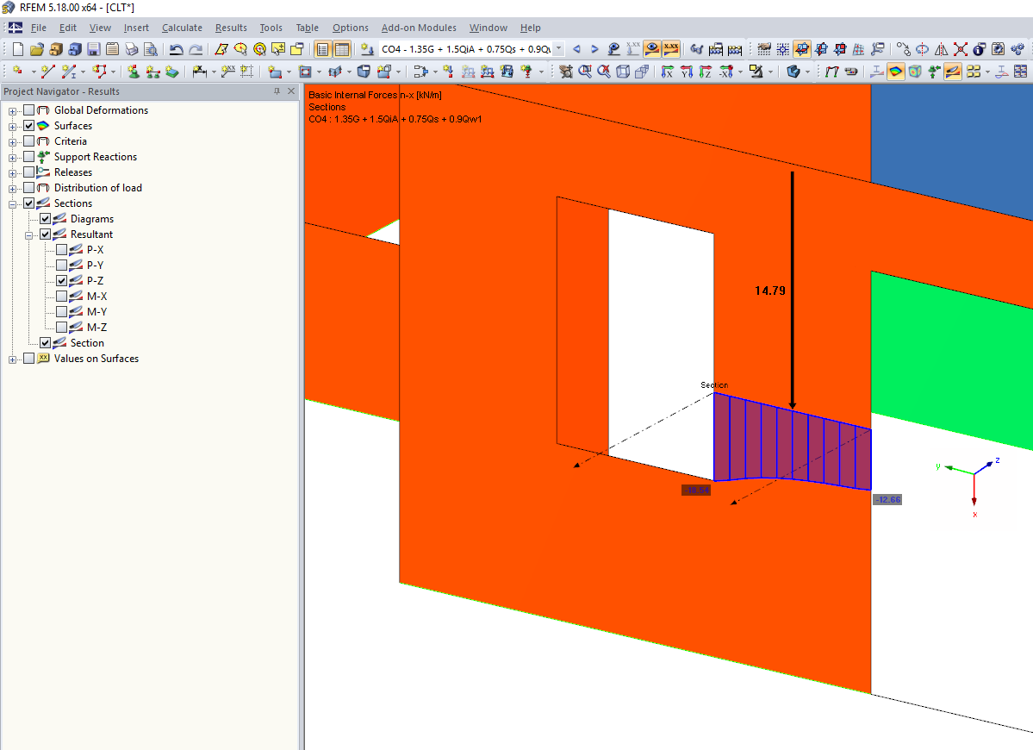
Task: Open the new node tool dropdown arrow
Action: (x=33, y=72)
